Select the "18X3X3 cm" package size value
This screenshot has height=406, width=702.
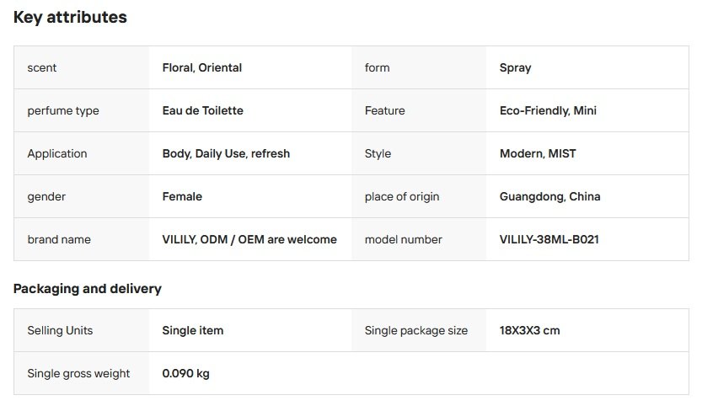point(529,330)
